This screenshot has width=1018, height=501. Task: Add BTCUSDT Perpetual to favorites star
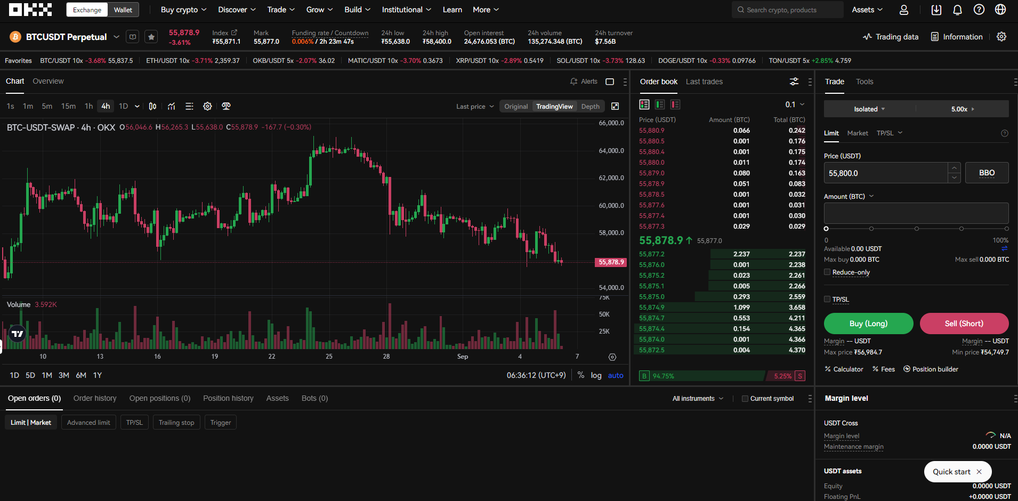151,37
